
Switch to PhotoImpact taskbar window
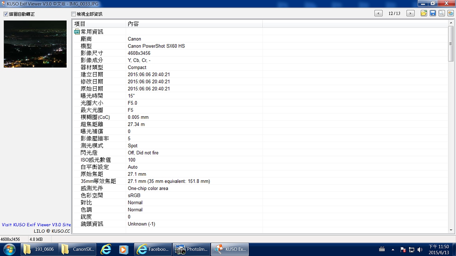(191, 249)
